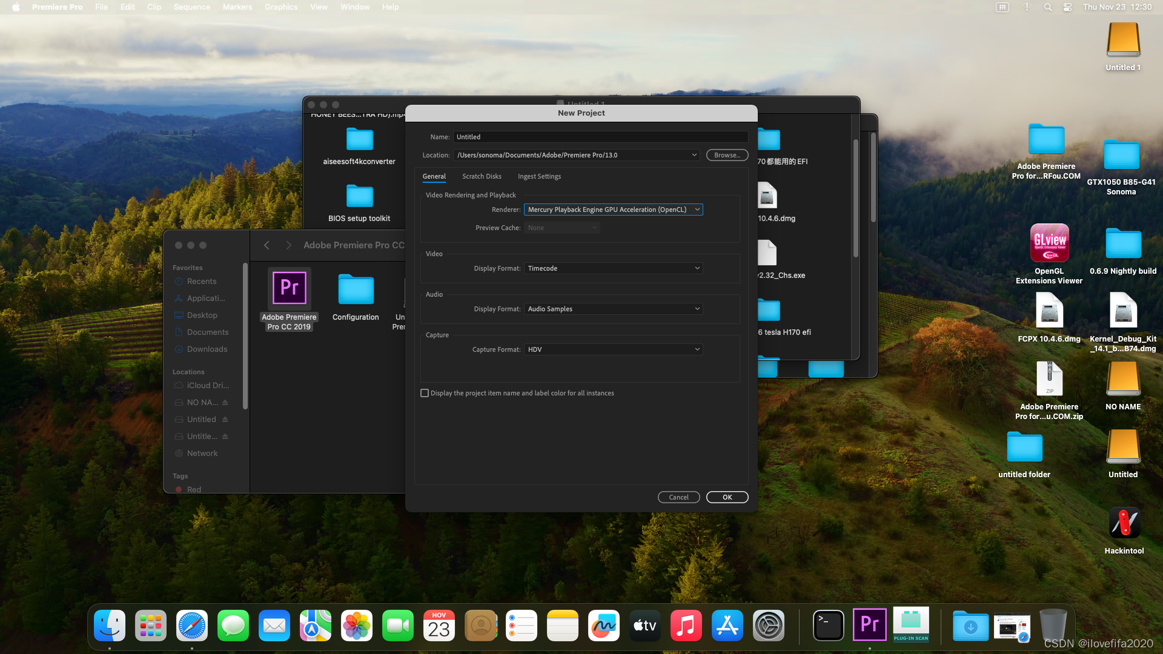
Task: Open the Configuration folder in Finder
Action: coord(356,291)
